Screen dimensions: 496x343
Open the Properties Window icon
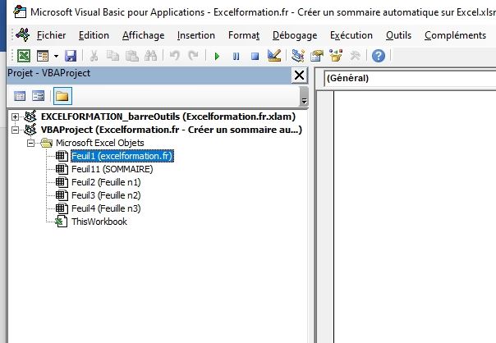(x=317, y=56)
